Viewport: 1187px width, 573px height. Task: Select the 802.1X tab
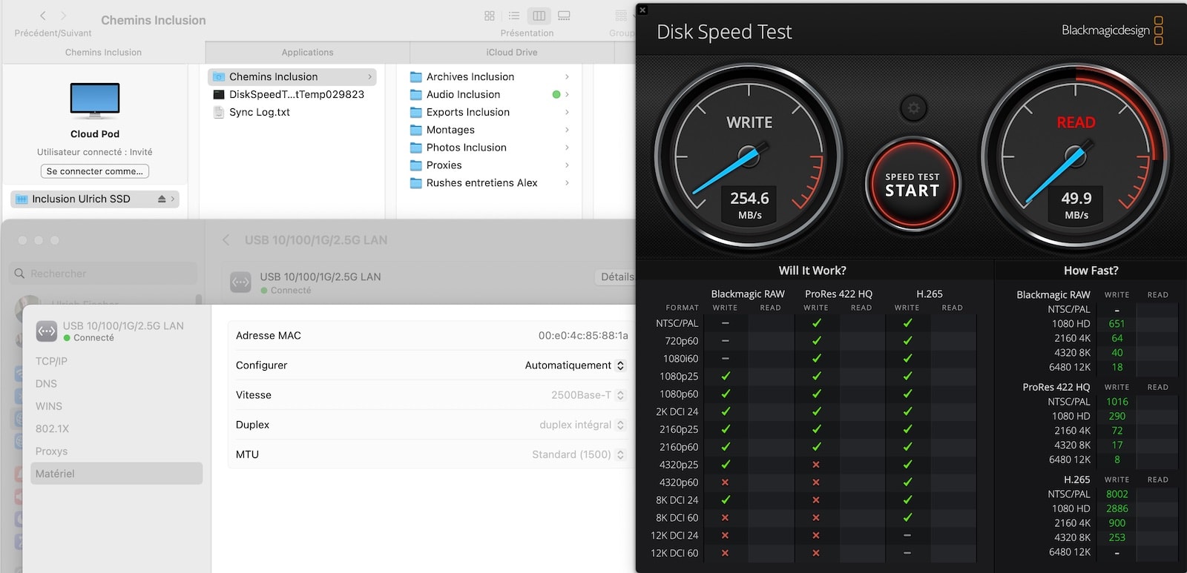(52, 428)
